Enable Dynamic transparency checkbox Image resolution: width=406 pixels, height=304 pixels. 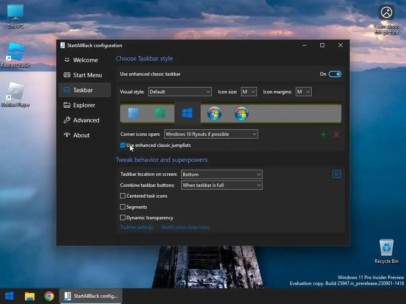[x=123, y=218]
